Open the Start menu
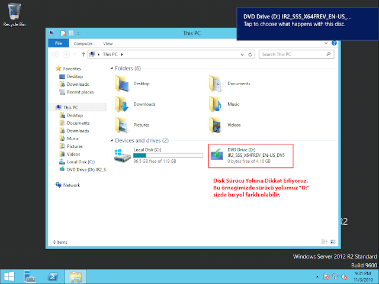The image size is (379, 284). coord(9,277)
